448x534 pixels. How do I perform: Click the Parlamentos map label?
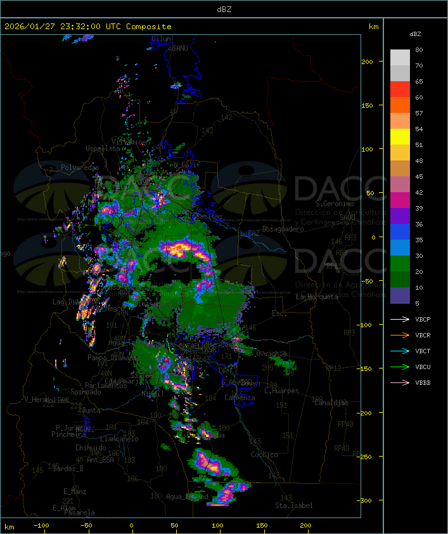pos(105,386)
